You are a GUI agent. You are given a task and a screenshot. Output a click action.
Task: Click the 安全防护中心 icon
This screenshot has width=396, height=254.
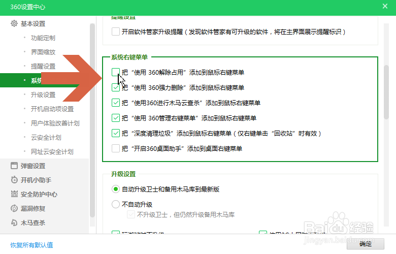click(x=14, y=194)
